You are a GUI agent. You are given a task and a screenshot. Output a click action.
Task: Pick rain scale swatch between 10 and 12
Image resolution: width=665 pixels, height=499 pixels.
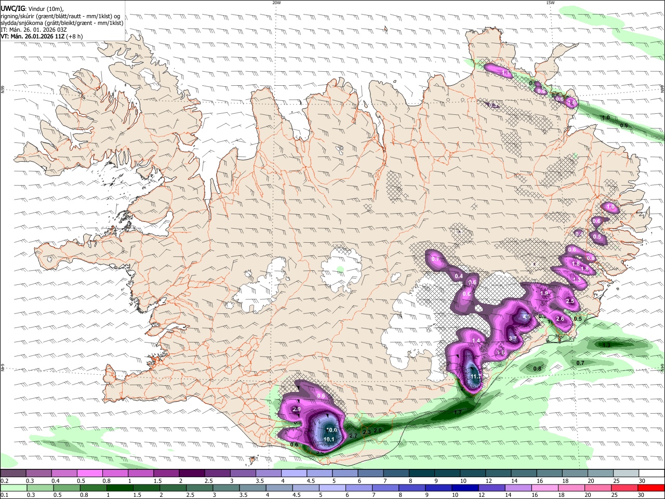[x=465, y=488]
